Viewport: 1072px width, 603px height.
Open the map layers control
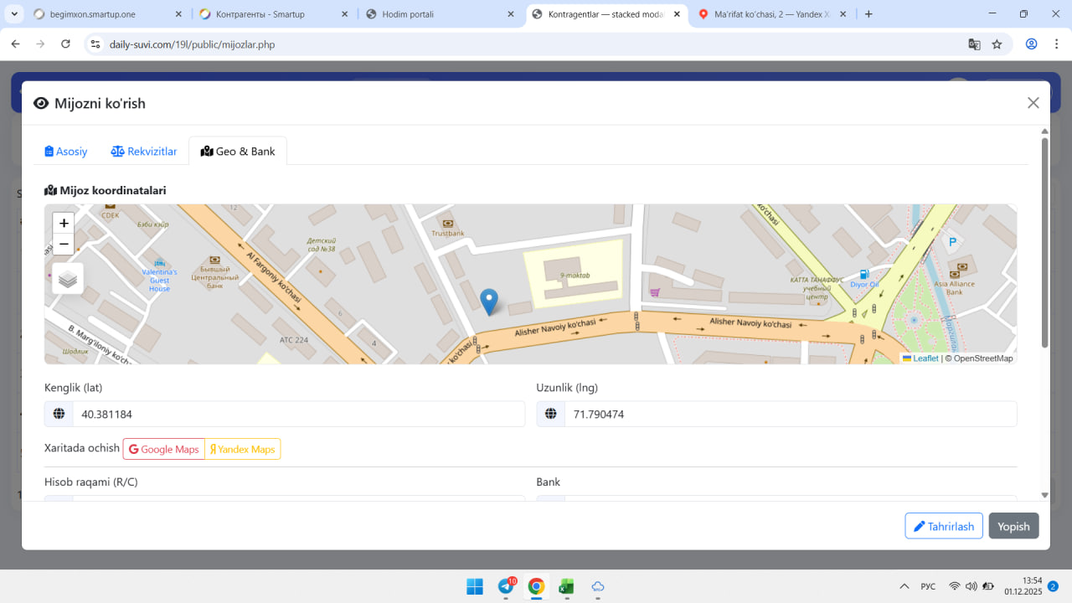[68, 279]
